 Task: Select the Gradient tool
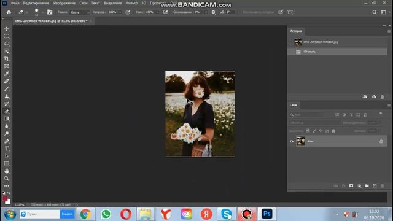click(x=7, y=118)
